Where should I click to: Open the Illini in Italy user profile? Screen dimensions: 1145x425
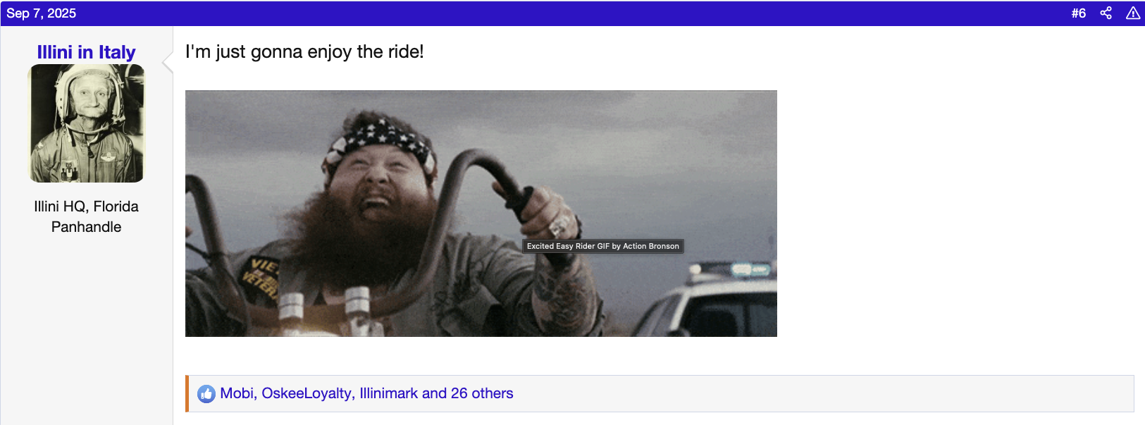86,52
